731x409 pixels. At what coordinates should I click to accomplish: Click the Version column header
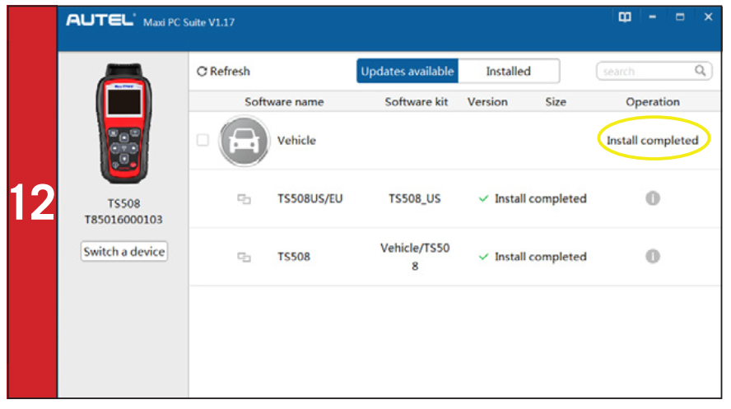click(487, 102)
